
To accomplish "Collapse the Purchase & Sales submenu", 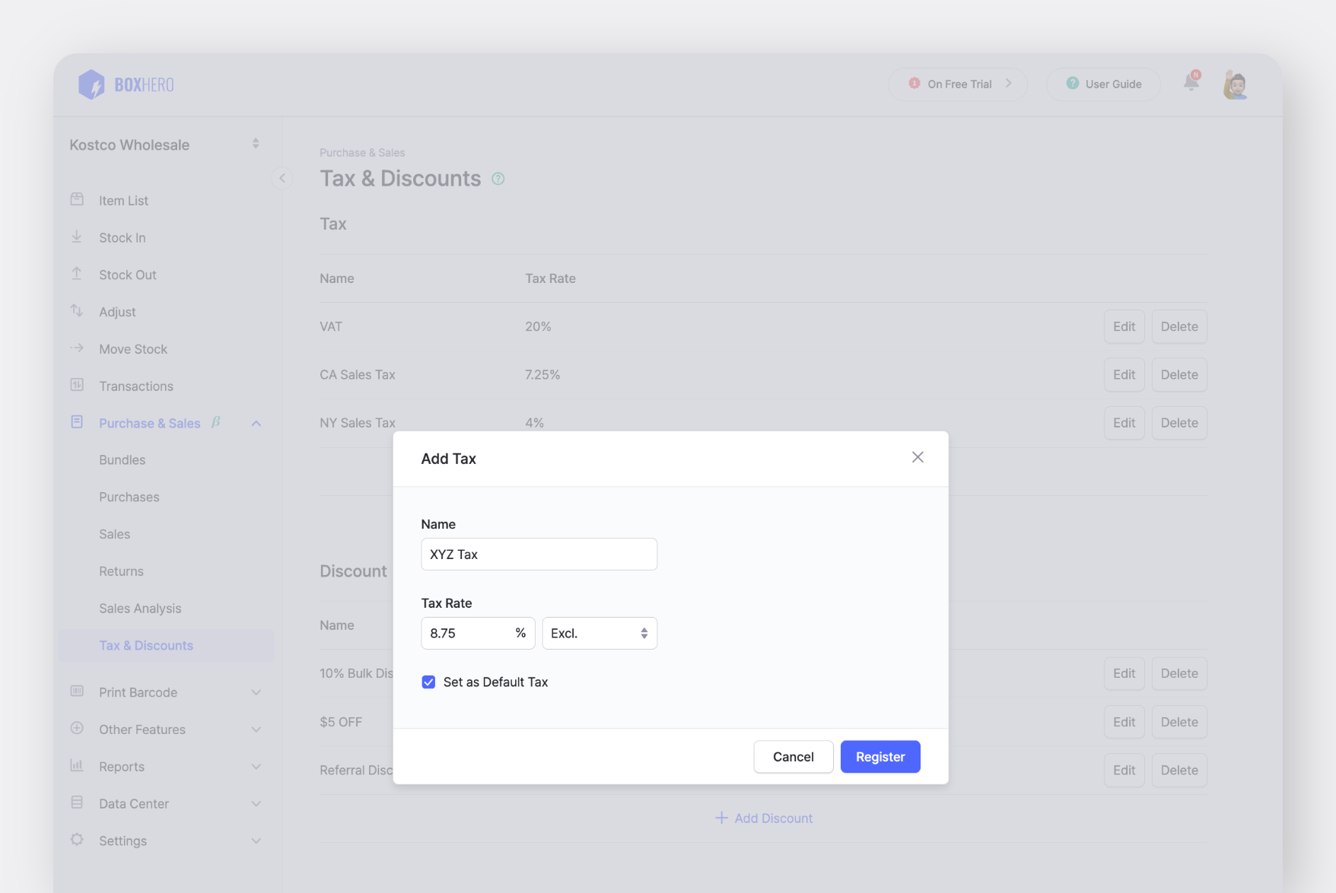I will (256, 423).
